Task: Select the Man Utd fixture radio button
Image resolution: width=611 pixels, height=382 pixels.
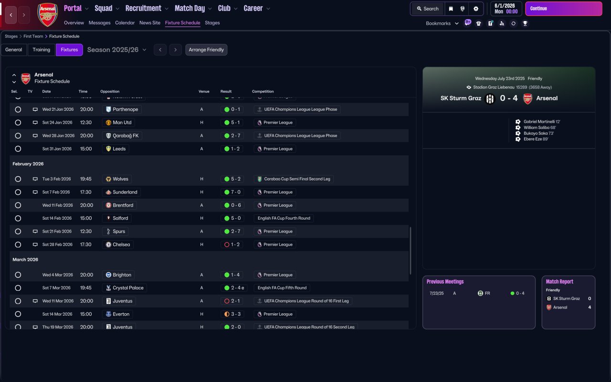Action: 18,123
